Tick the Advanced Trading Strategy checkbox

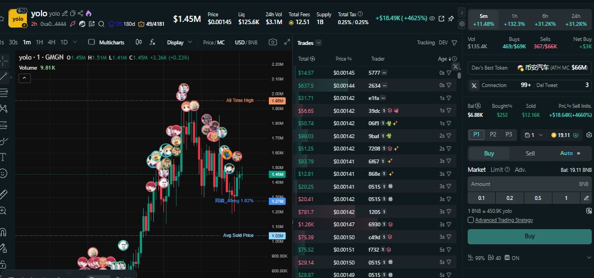click(470, 220)
